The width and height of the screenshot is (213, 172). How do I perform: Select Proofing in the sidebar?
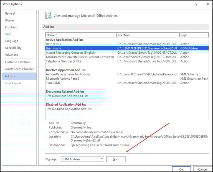point(11,27)
